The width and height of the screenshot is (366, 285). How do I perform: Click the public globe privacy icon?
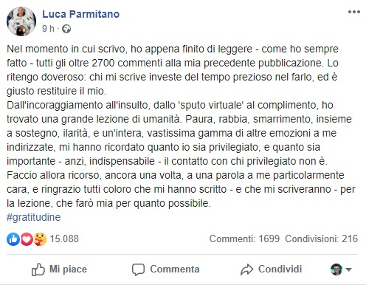pos(66,29)
